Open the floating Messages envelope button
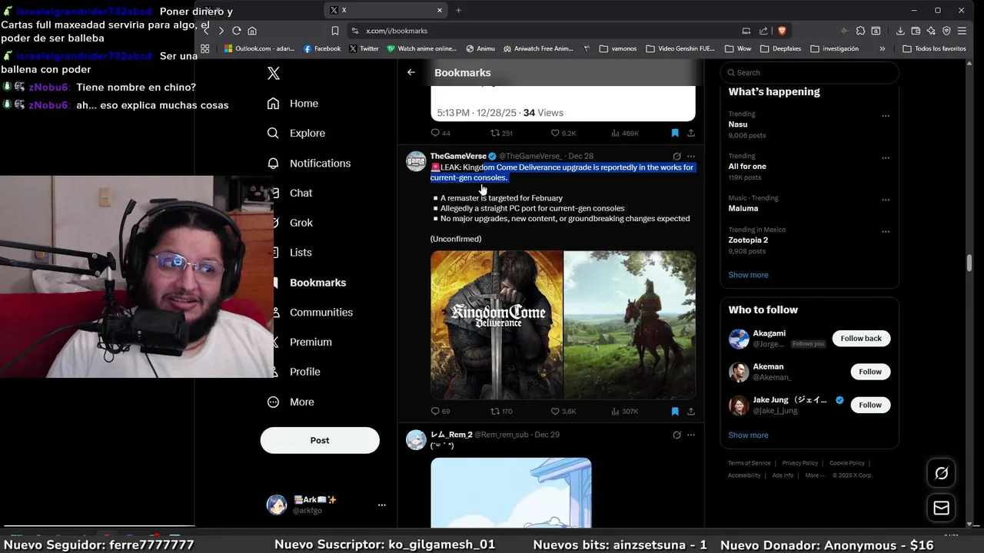The width and height of the screenshot is (984, 553). point(942,508)
